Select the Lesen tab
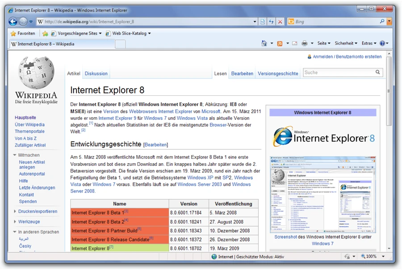 [220, 74]
